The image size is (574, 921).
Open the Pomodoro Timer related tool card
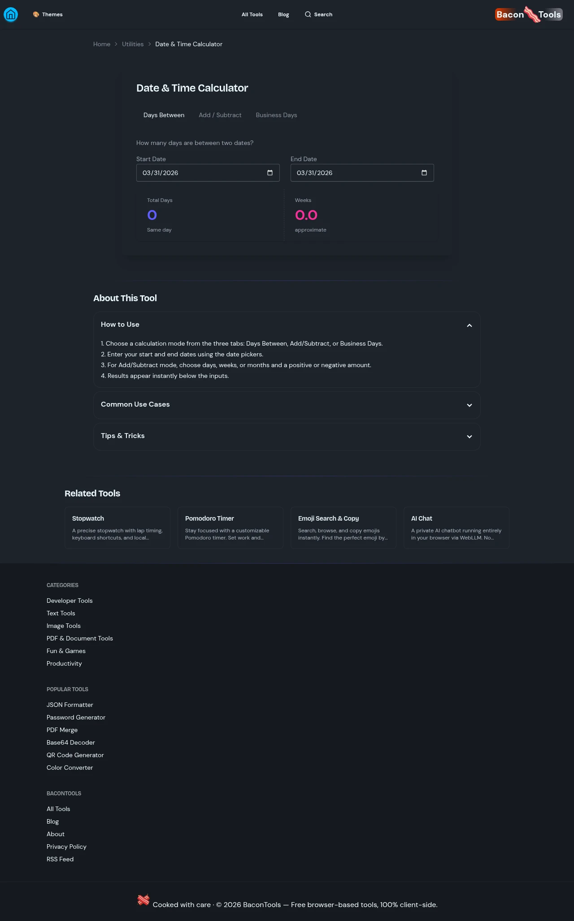click(230, 527)
